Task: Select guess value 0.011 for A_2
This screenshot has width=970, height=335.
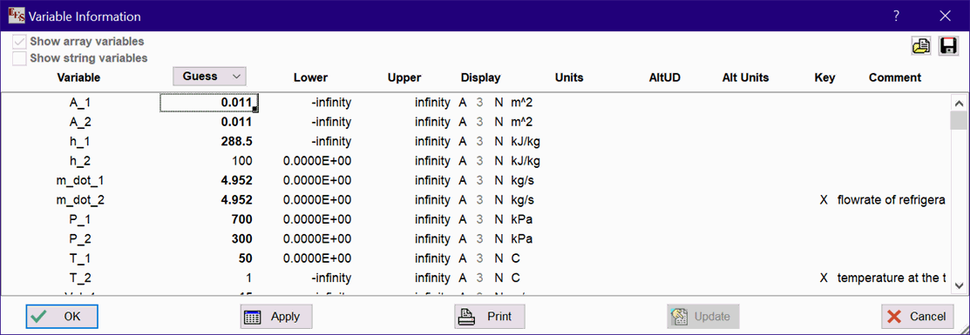Action: pyautogui.click(x=236, y=122)
